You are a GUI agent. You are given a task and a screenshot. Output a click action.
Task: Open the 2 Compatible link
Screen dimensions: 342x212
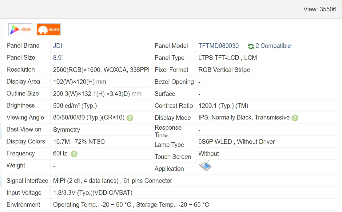(x=273, y=46)
